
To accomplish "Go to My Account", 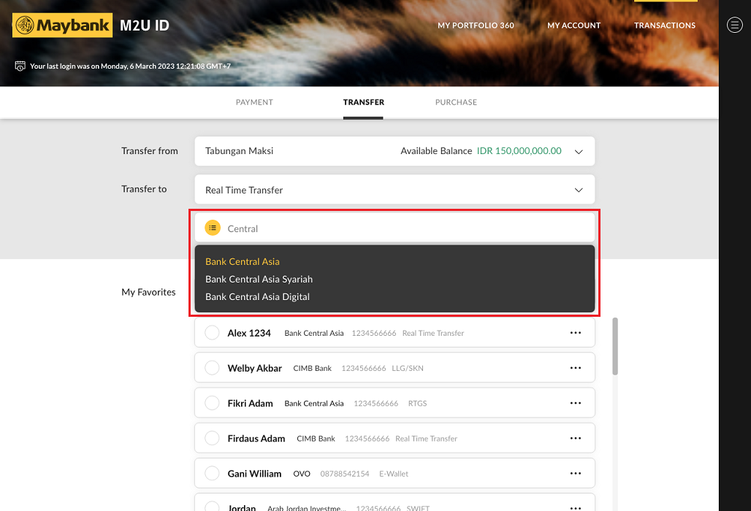I will coord(573,26).
